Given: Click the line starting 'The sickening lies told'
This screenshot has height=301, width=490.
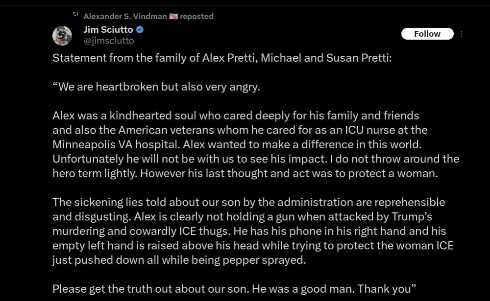Looking at the screenshot, I should click(x=248, y=202).
